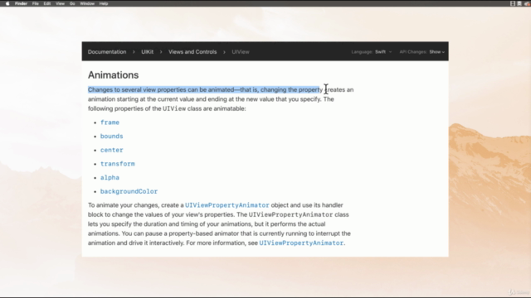
Task: Click the Animations heading
Action: (114, 75)
